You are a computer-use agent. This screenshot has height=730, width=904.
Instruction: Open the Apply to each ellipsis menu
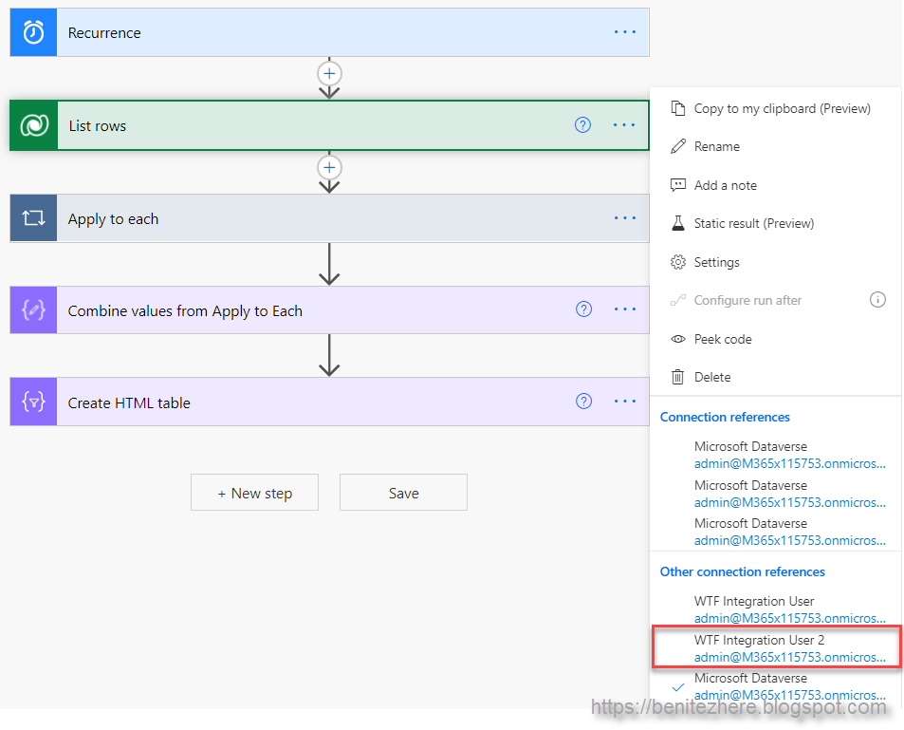tap(624, 217)
